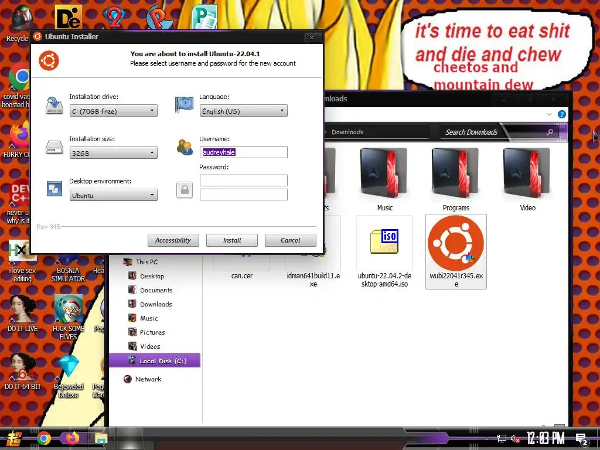Click the password padlock icon
This screenshot has height=450, width=600.
pos(185,190)
